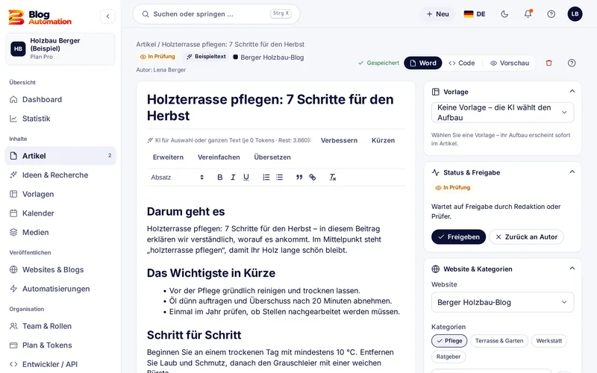Click the article title Holzterrasse pflegen
Viewport: 597px width, 373px height.
(270, 107)
